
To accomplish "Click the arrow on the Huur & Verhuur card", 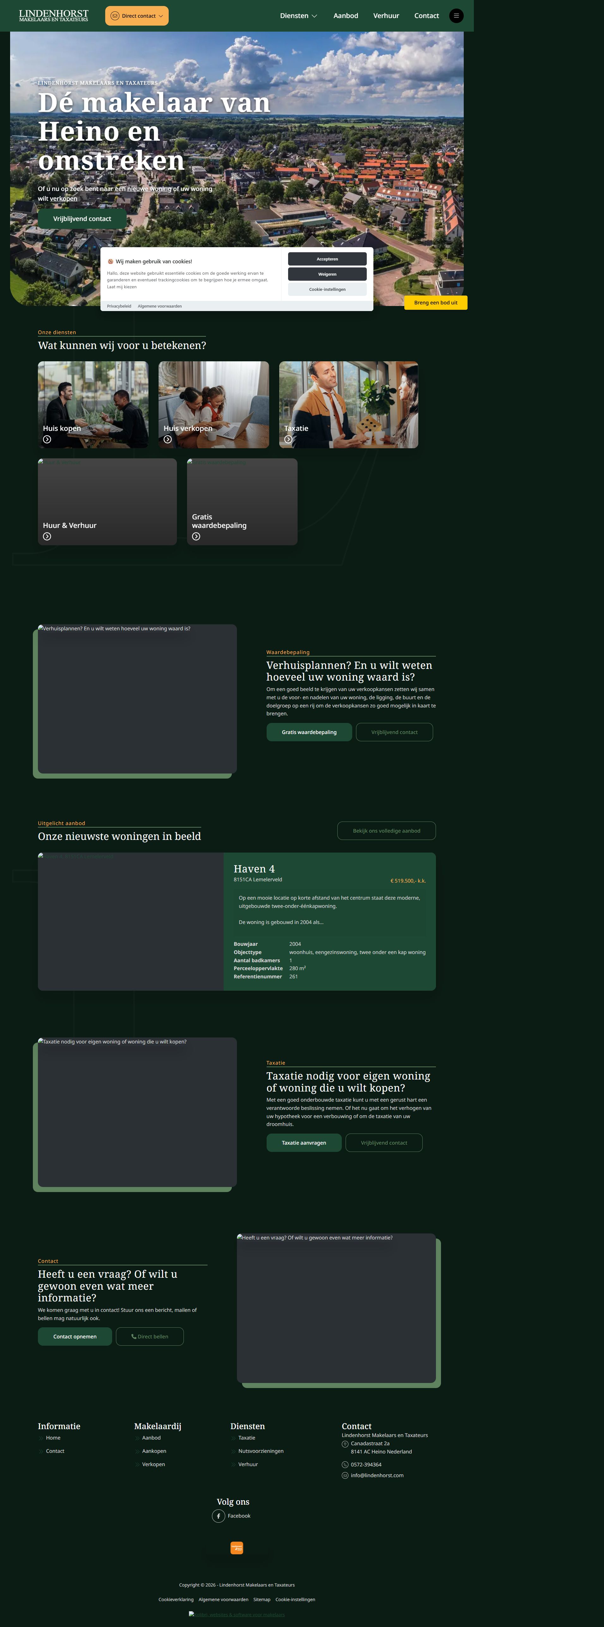I will [47, 535].
